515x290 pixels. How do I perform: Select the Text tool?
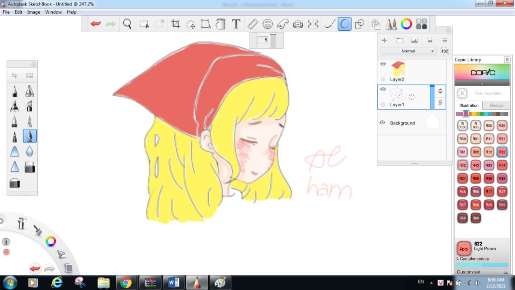point(236,24)
